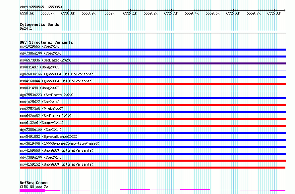The height and width of the screenshot is (194, 295).
Task: Select the blue bar under dgv7386n100
Action: click(152, 57)
